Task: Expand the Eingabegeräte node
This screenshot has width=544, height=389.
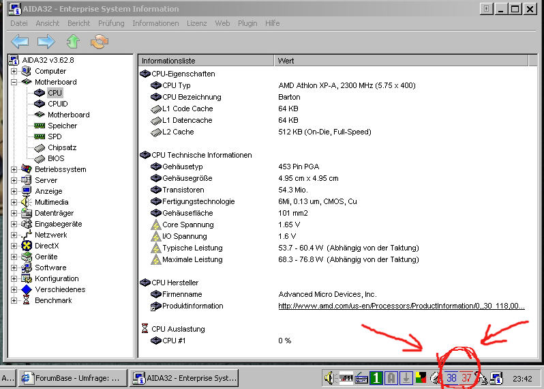Action: pos(14,224)
